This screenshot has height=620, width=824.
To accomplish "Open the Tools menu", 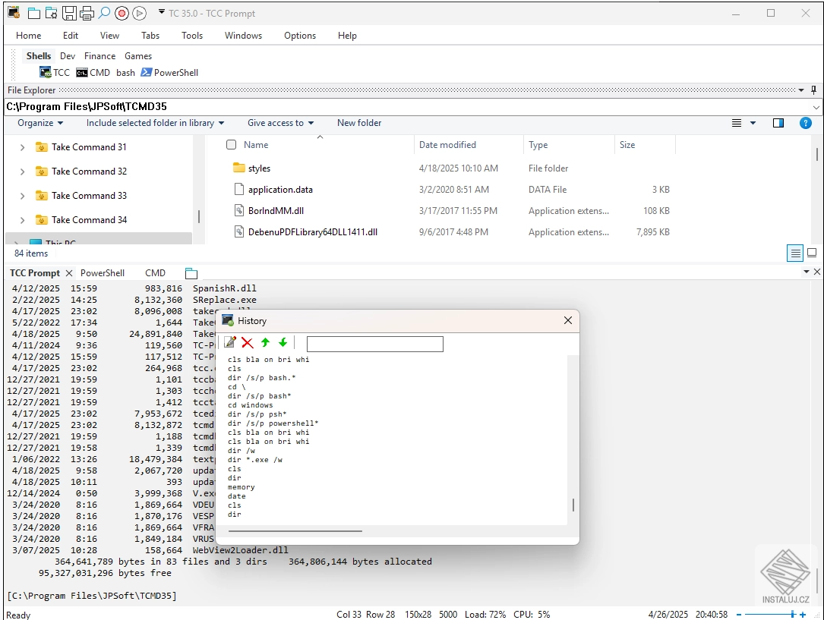I will pyautogui.click(x=192, y=36).
